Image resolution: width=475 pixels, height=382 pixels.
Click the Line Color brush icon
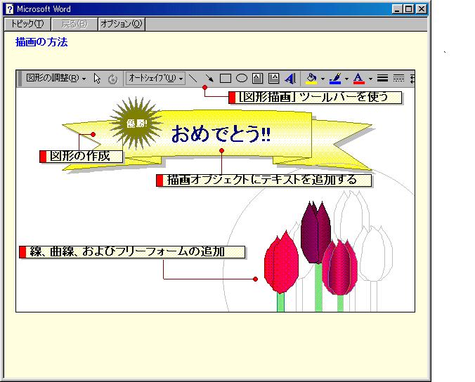pyautogui.click(x=335, y=79)
